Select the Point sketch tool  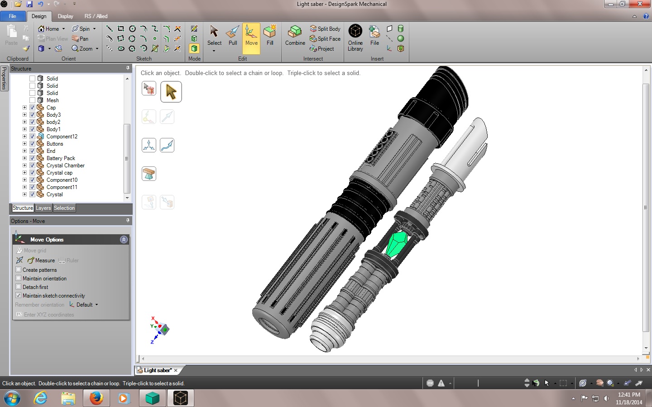[155, 38]
